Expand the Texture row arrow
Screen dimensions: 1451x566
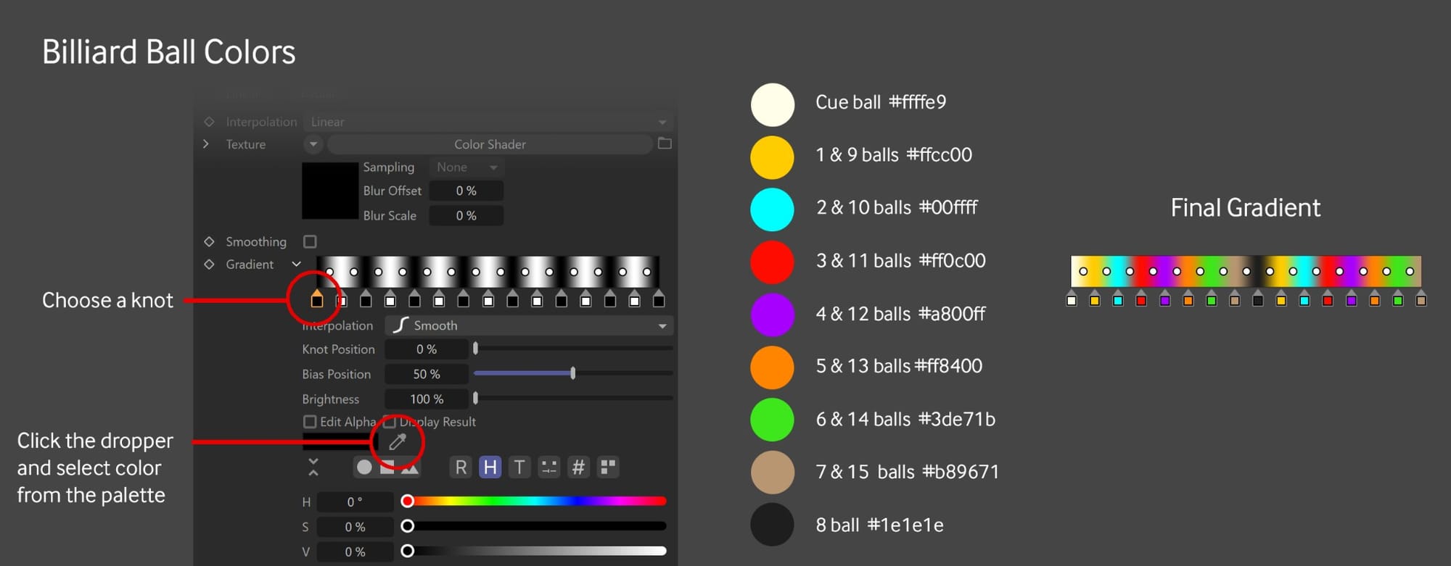point(206,144)
